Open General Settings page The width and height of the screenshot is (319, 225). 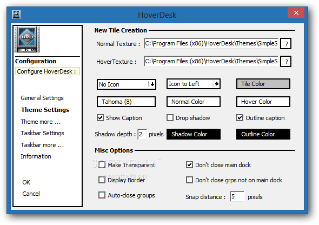pos(42,98)
